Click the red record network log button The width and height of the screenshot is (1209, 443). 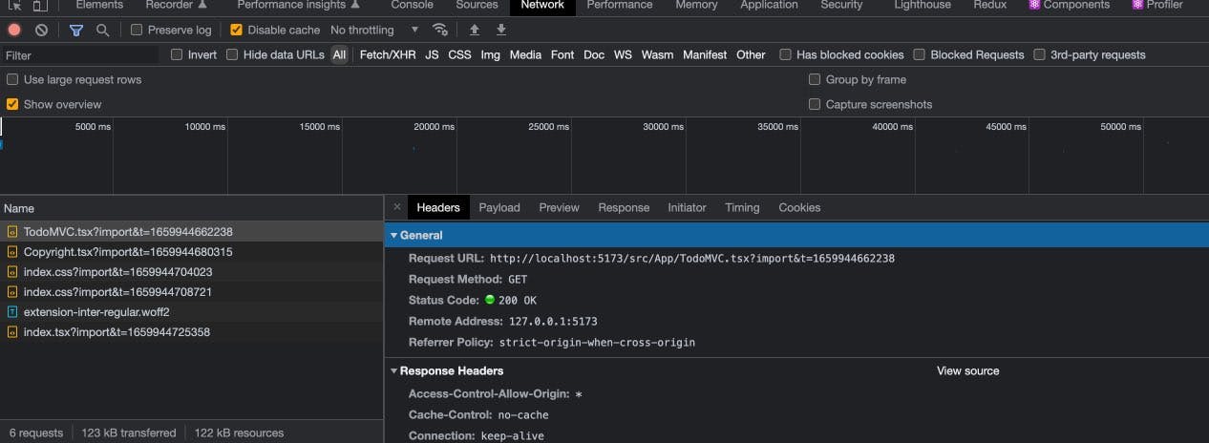14,31
